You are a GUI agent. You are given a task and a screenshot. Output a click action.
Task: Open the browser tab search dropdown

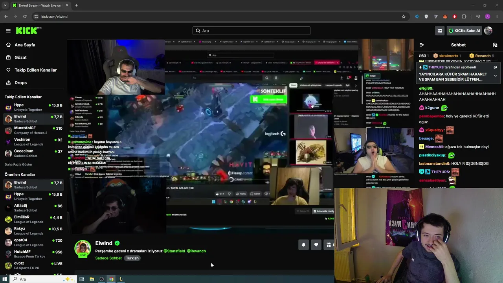pos(5,6)
